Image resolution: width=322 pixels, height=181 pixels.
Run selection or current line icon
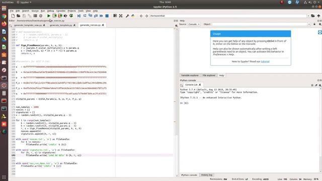click(65, 16)
